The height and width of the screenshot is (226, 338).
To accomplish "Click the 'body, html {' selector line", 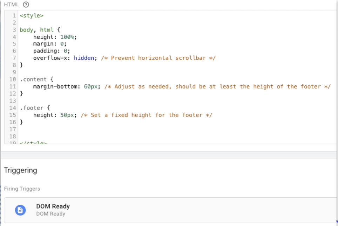I will coord(40,30).
